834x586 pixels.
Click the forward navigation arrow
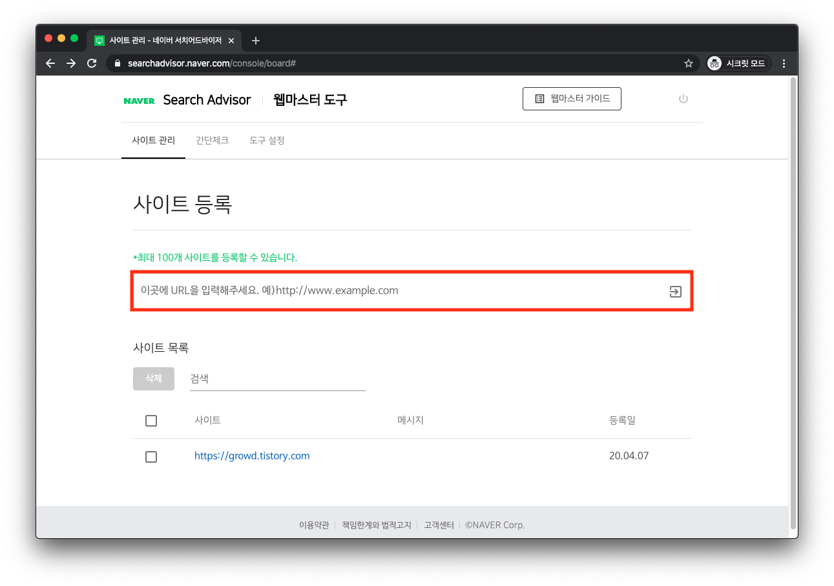[70, 63]
